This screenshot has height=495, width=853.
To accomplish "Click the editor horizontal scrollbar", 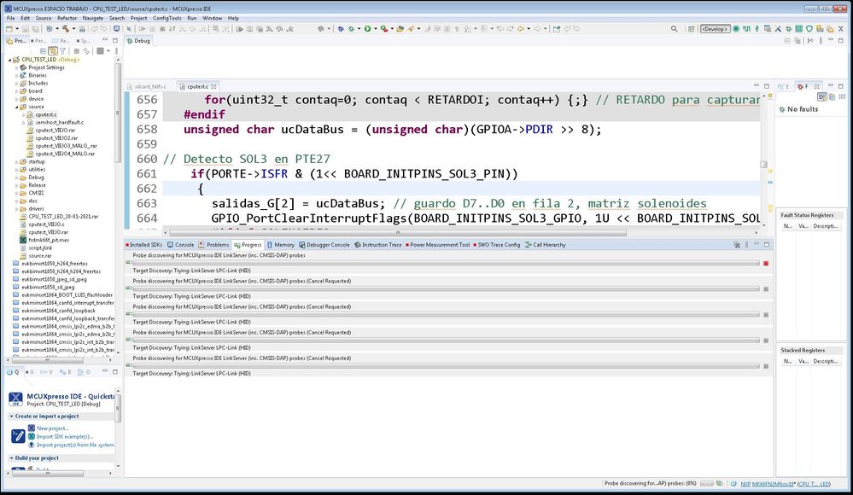I will tap(397, 232).
